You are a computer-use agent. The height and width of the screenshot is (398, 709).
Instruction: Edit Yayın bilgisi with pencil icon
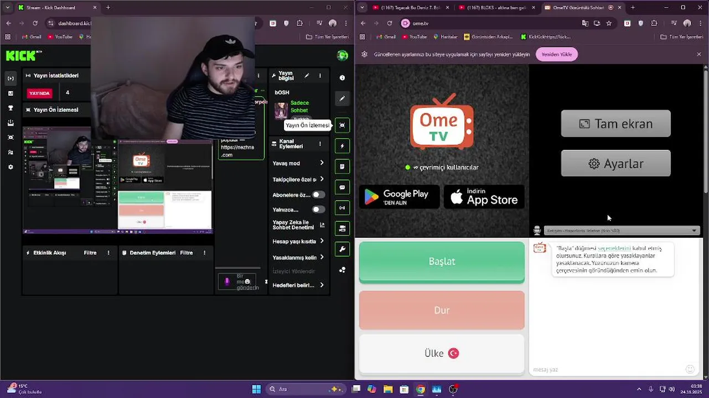[x=307, y=76]
